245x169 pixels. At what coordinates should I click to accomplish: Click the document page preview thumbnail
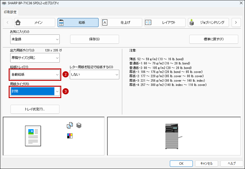point(32,135)
